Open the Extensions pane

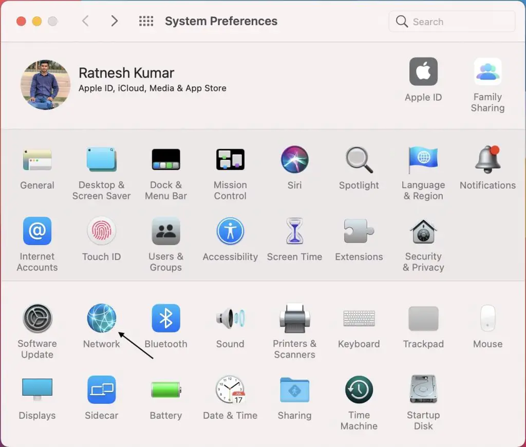pos(359,231)
